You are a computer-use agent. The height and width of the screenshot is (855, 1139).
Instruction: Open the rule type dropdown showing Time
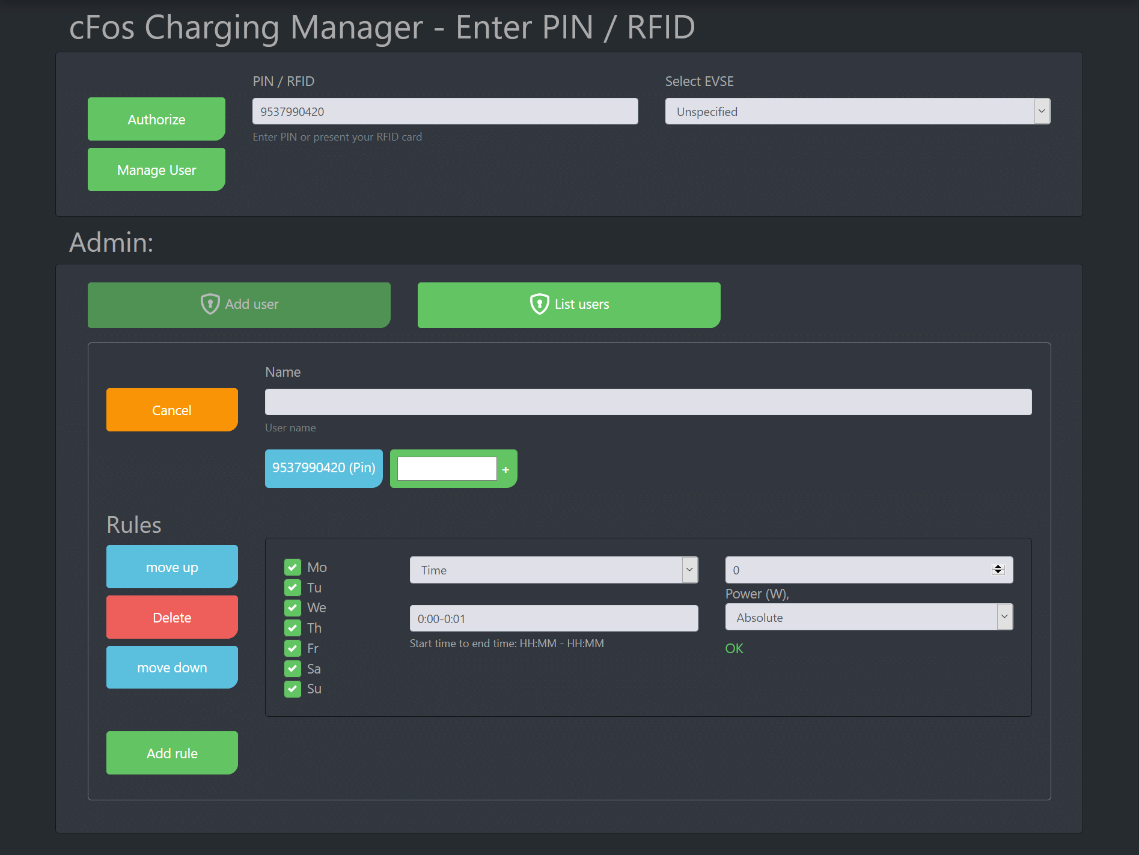[x=689, y=570]
